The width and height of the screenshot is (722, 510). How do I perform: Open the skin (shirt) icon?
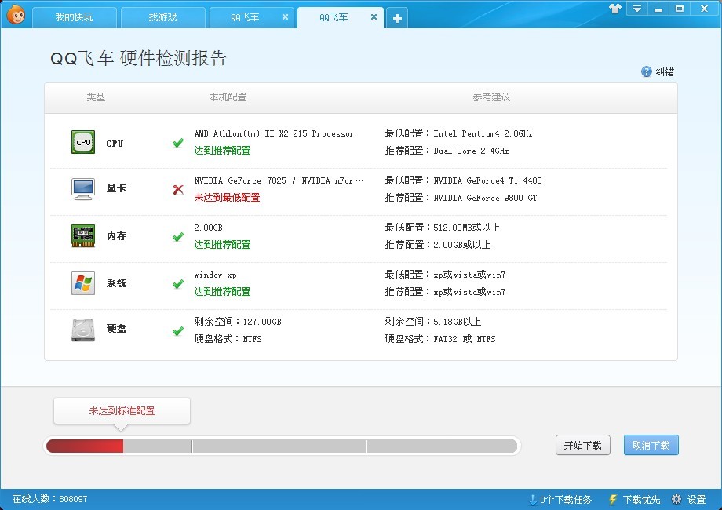615,9
